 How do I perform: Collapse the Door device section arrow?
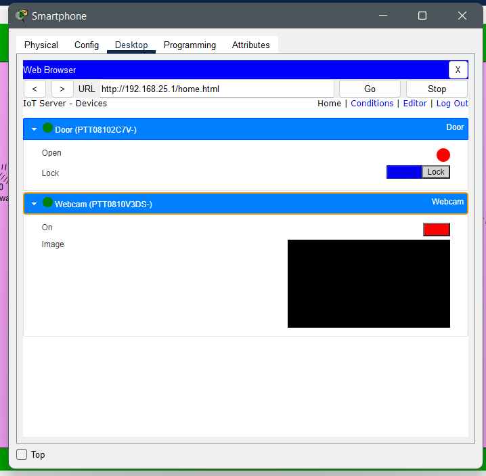click(34, 129)
